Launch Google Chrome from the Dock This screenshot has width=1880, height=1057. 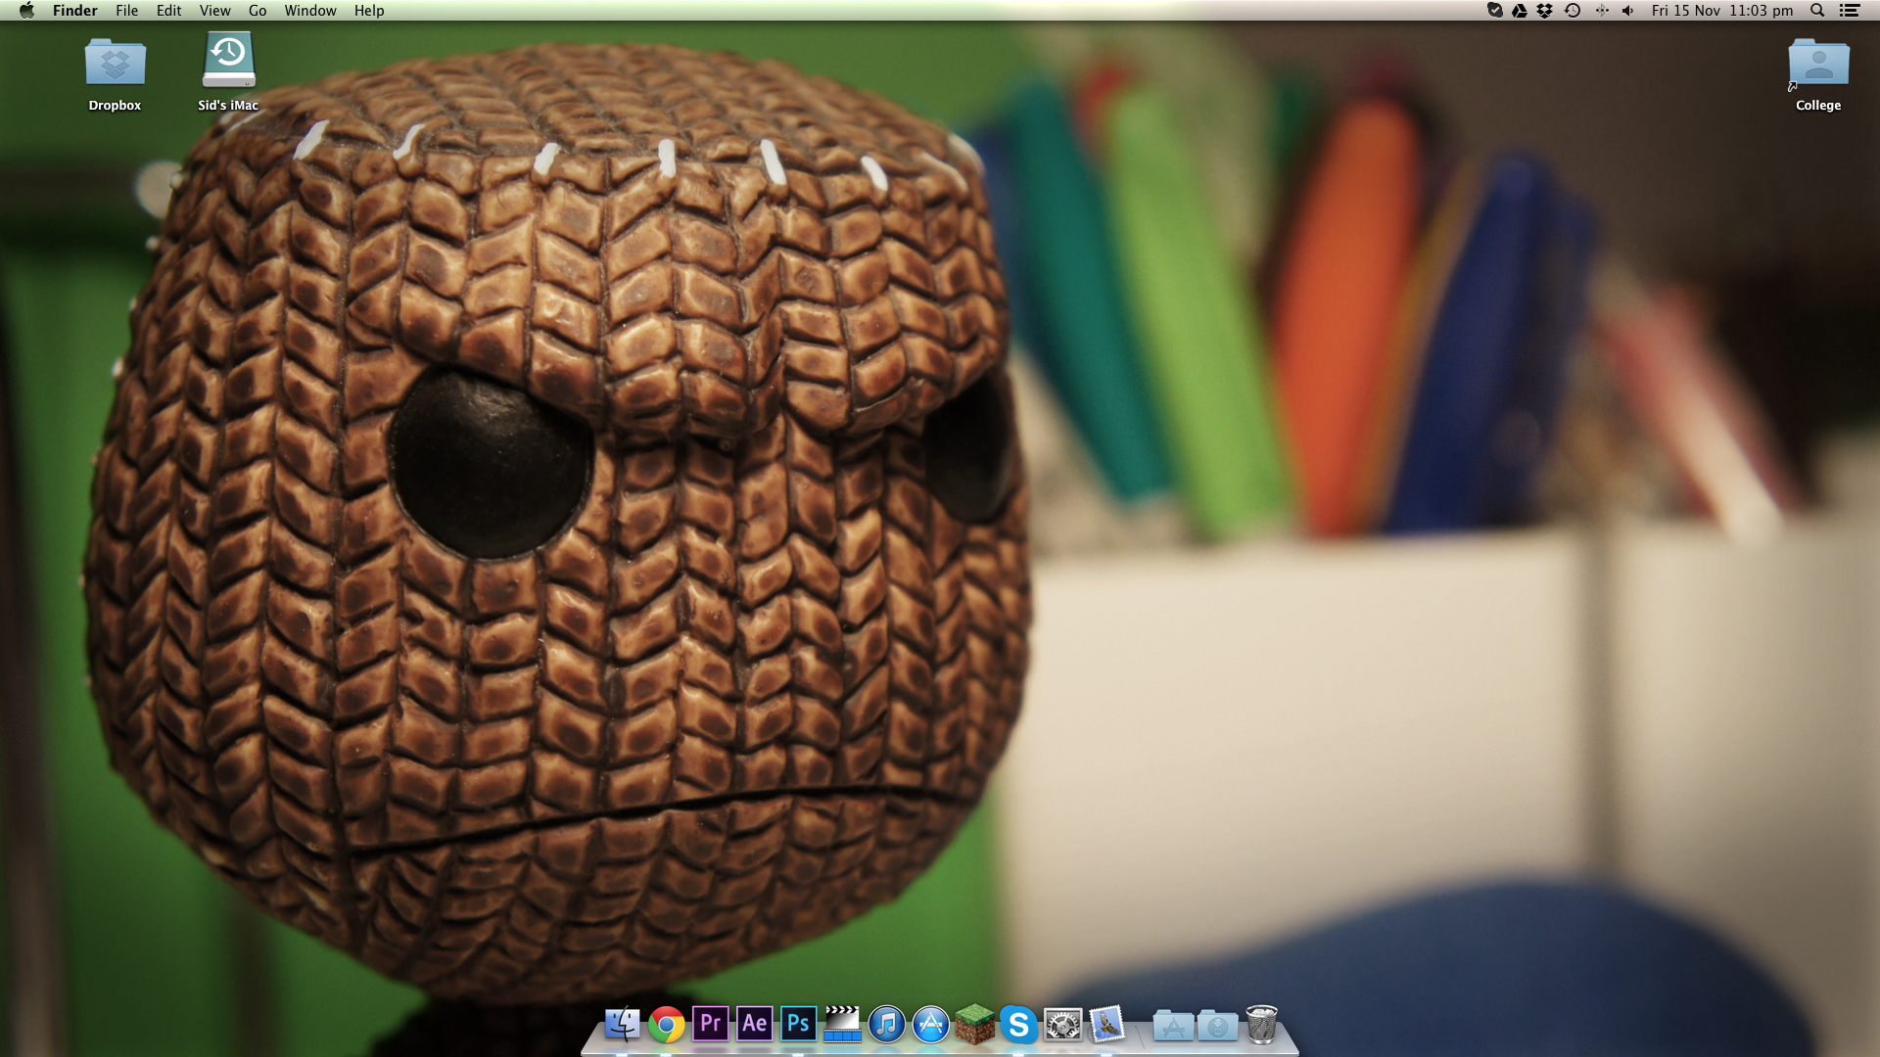pos(666,1025)
